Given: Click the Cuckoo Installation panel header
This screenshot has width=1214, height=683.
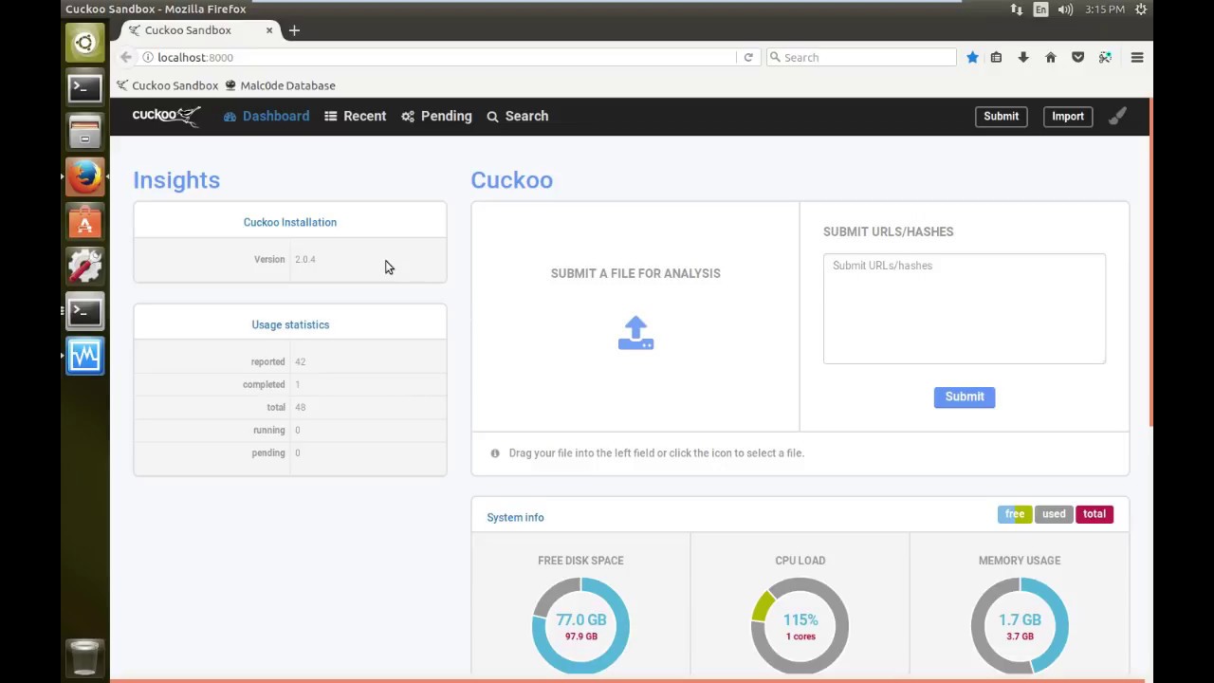Looking at the screenshot, I should [x=290, y=222].
